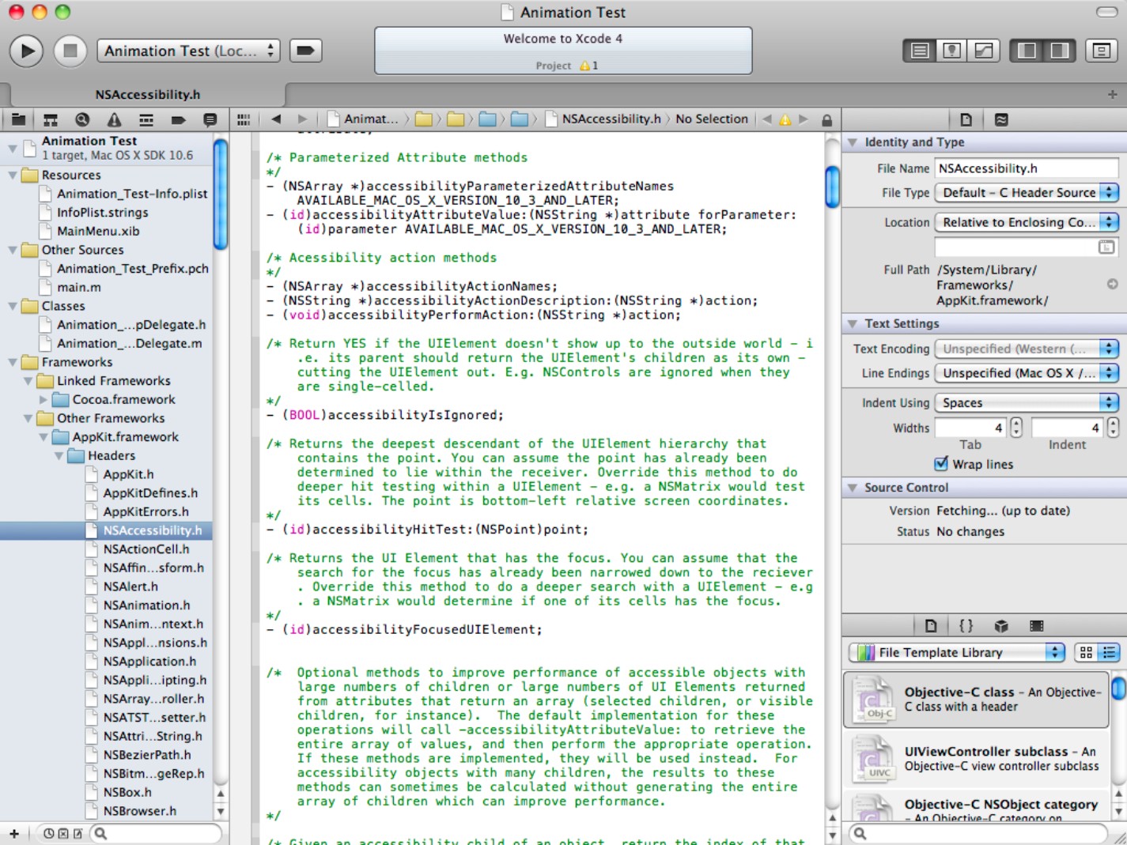The image size is (1127, 845).
Task: Show the Project navigator
Action: click(18, 119)
